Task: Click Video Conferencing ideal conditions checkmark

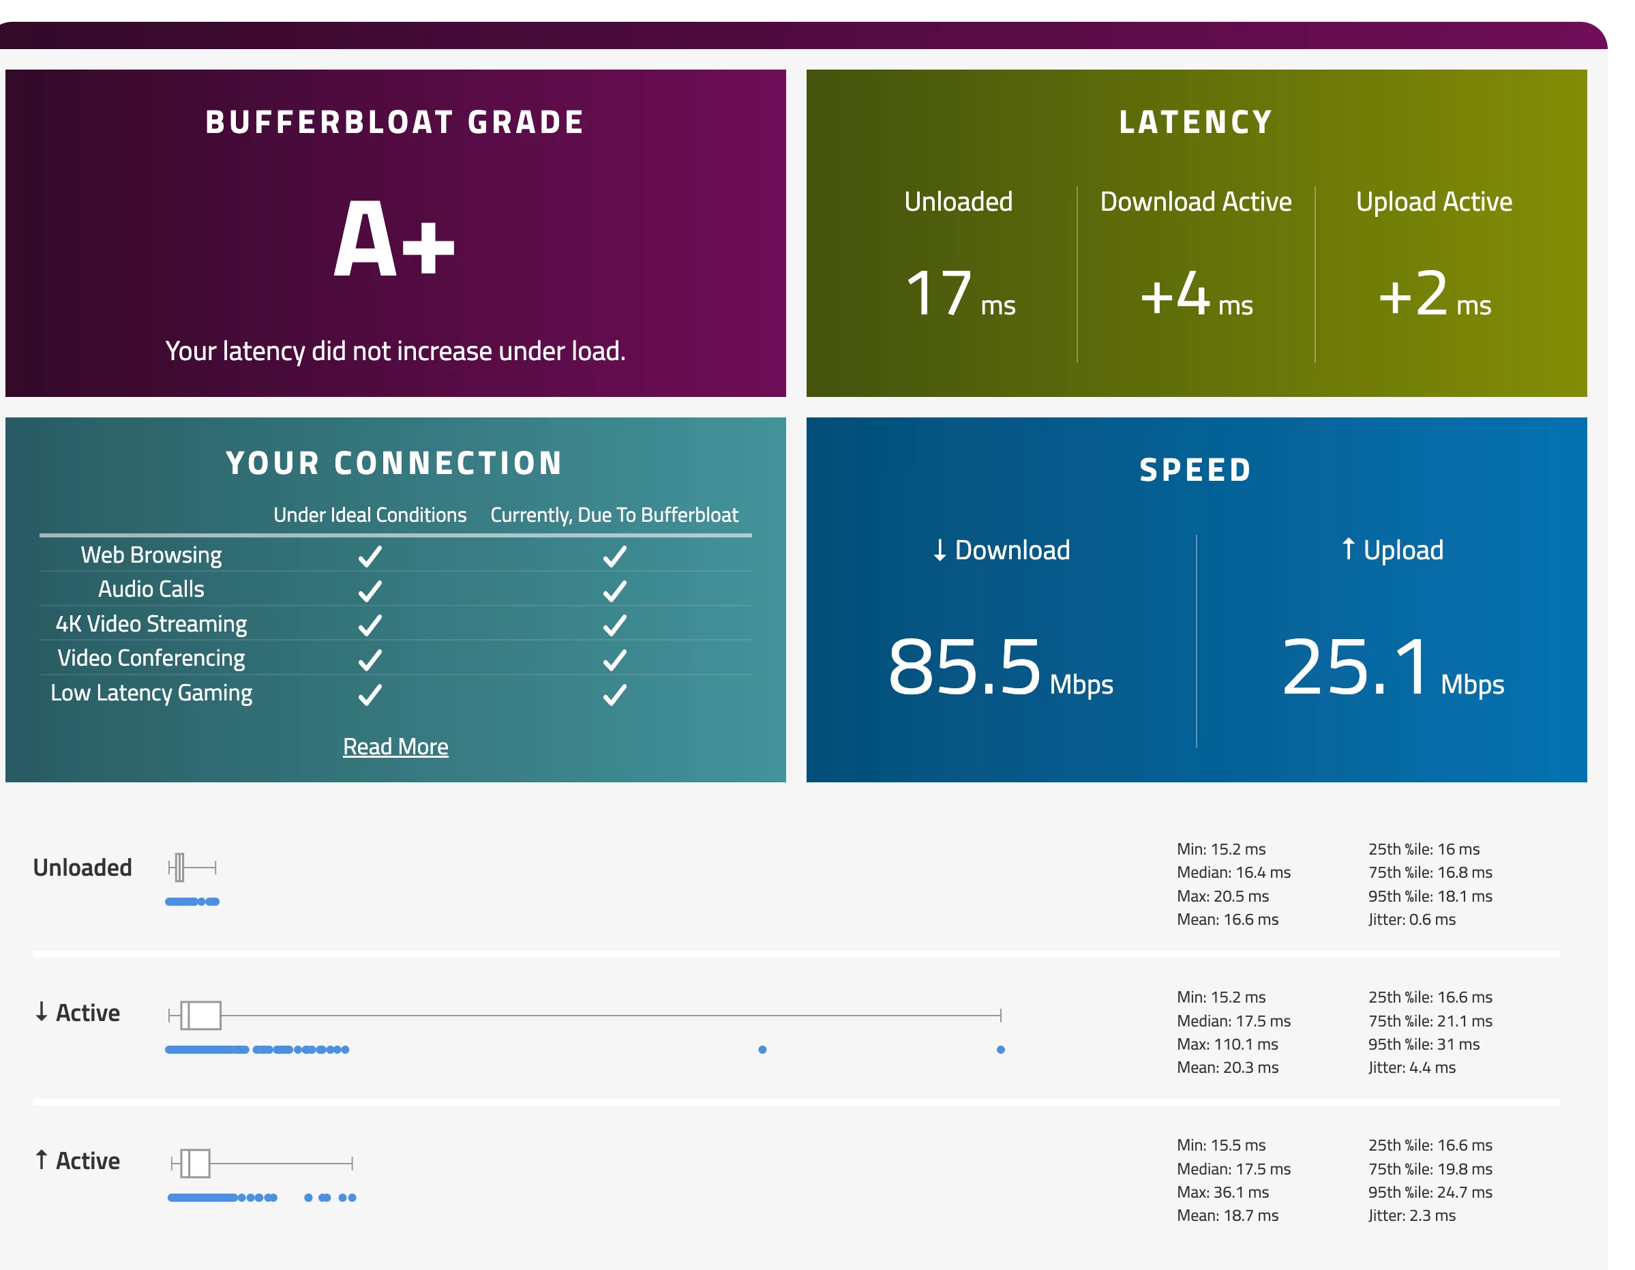Action: (370, 660)
